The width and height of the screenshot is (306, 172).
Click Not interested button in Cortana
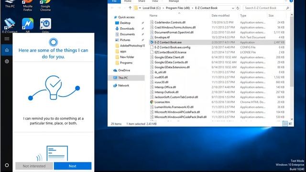point(34,166)
